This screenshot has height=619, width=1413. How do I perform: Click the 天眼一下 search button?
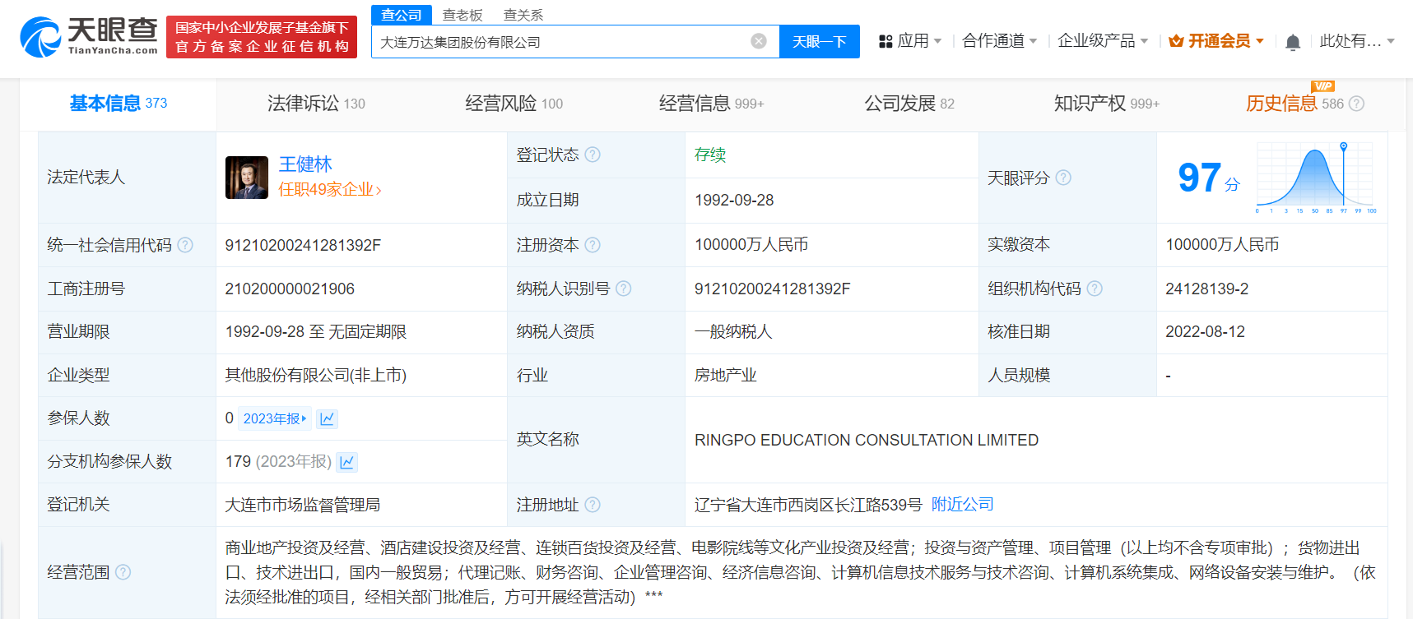(820, 42)
